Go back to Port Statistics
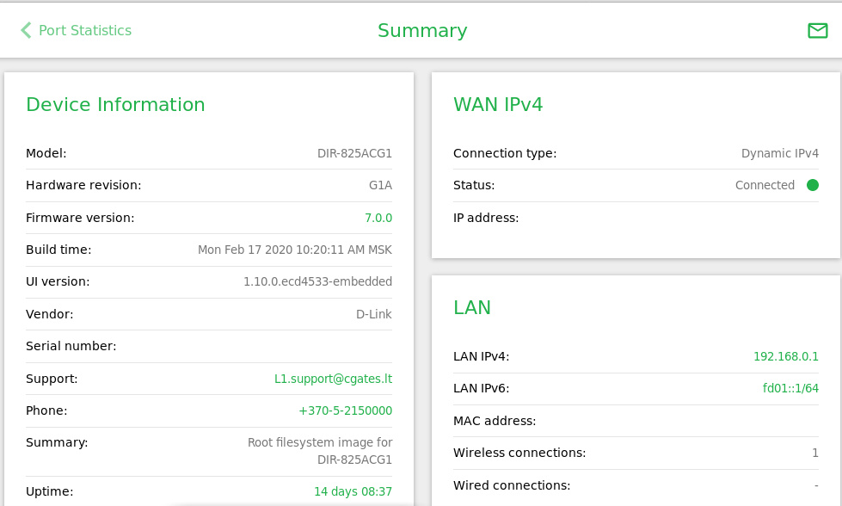This screenshot has height=506, width=842. point(85,30)
